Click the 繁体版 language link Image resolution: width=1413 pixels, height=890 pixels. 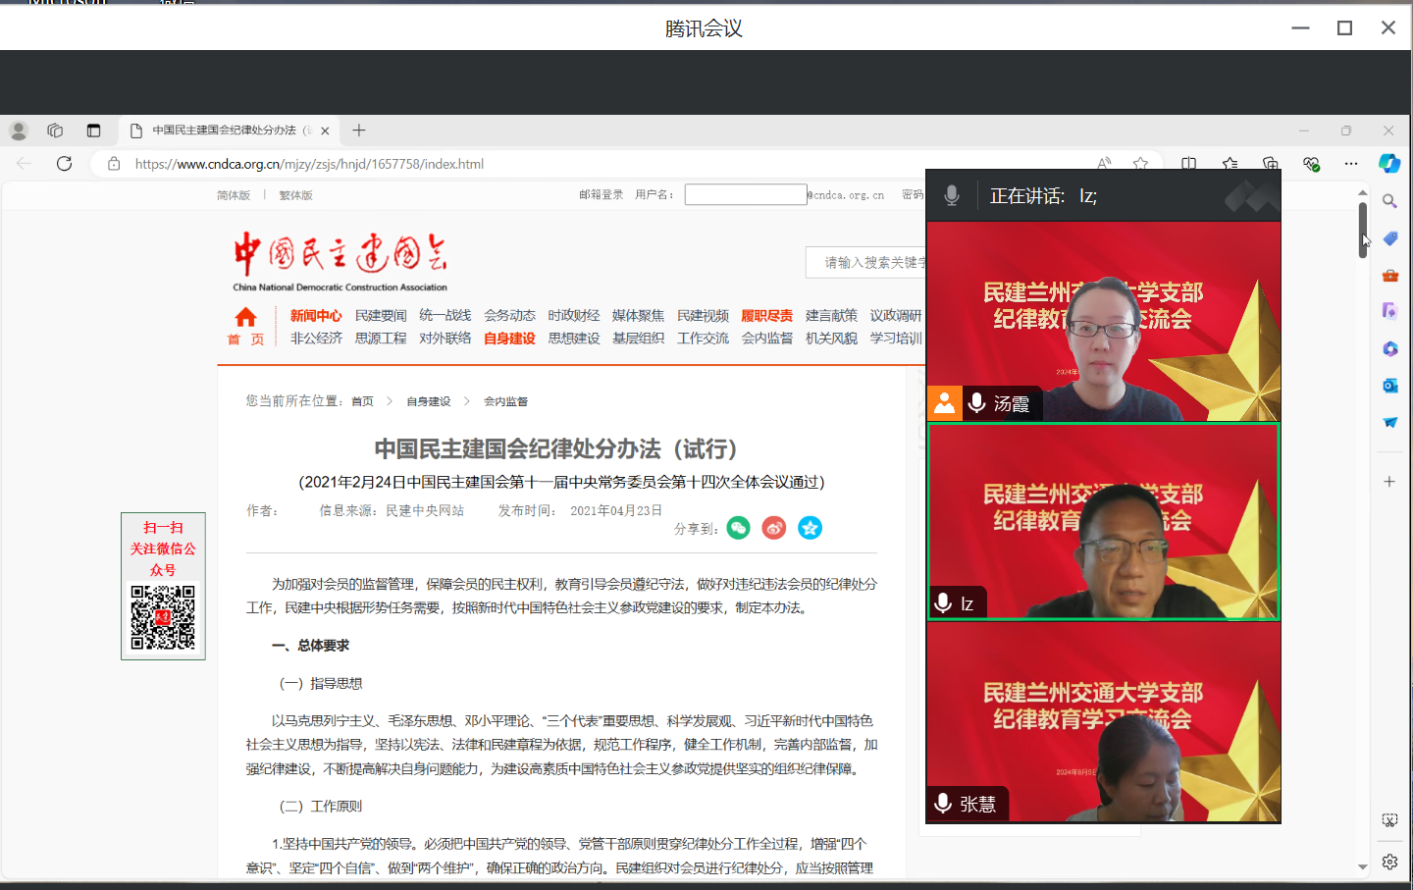tap(295, 195)
